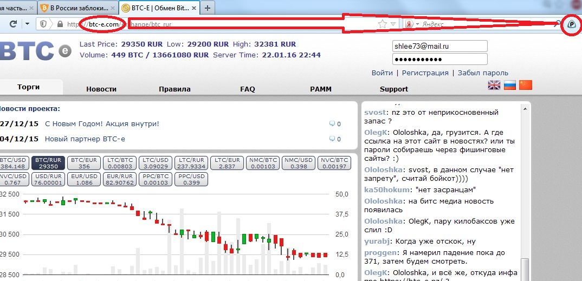Close the 'В России заблоки...' tab

(113, 8)
